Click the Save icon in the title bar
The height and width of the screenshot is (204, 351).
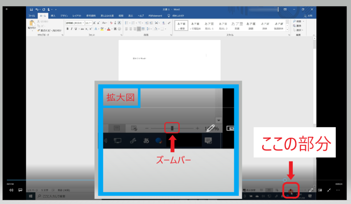(31, 10)
